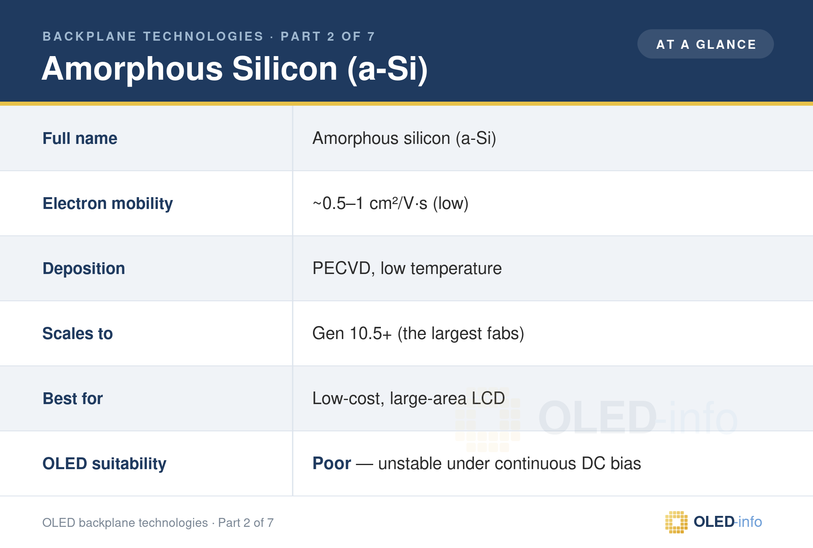Screen dimensions: 813x548
Task: Click the Amorphous silicon (a-Si) value cell
Action: pyautogui.click(x=404, y=138)
